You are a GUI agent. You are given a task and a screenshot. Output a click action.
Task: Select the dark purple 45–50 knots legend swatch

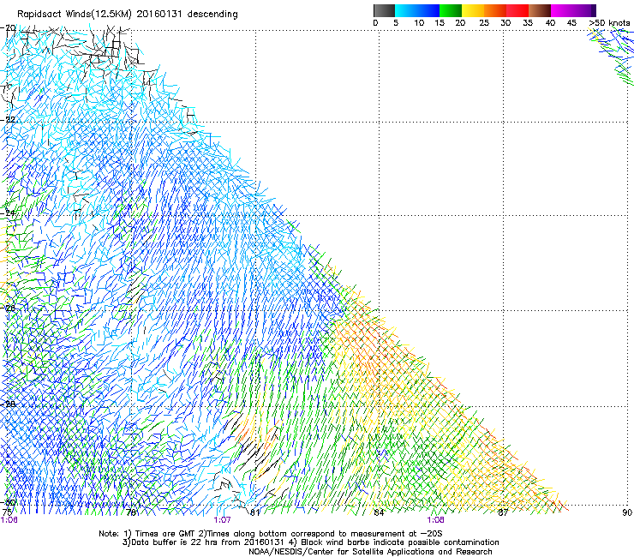pyautogui.click(x=584, y=10)
